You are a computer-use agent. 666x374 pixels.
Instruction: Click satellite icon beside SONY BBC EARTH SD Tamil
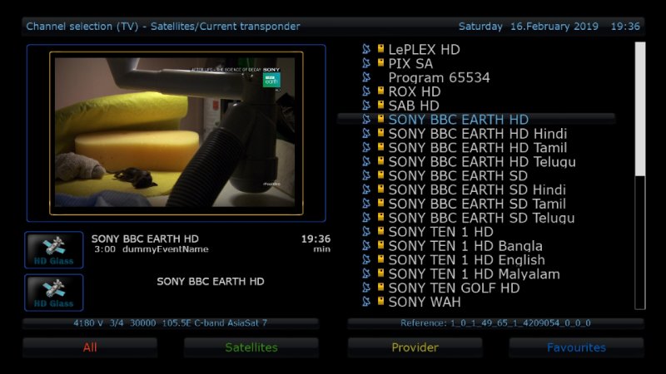click(x=366, y=203)
